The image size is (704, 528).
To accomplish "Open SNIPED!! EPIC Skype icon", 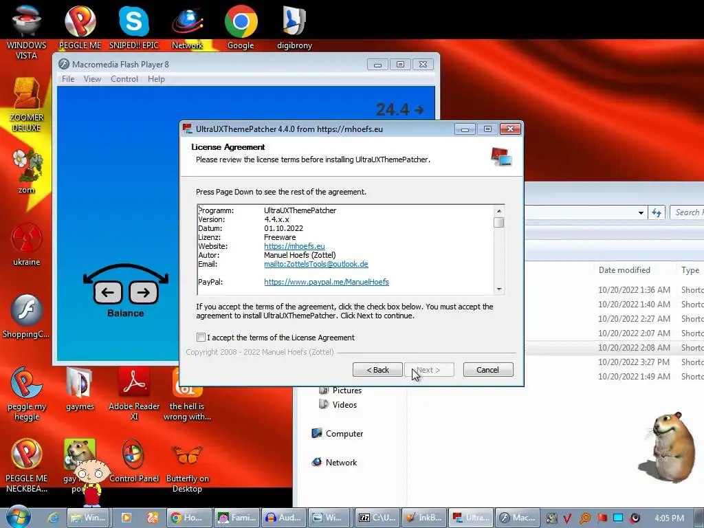I will pos(134,27).
